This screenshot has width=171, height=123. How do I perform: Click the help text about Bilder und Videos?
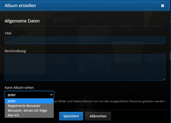tap(110, 101)
